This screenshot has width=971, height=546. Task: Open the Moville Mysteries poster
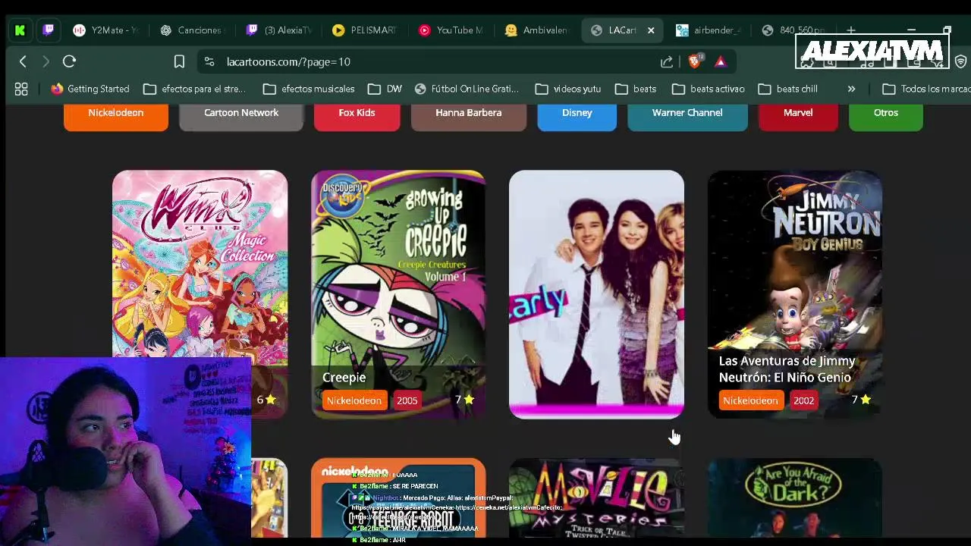(x=596, y=497)
